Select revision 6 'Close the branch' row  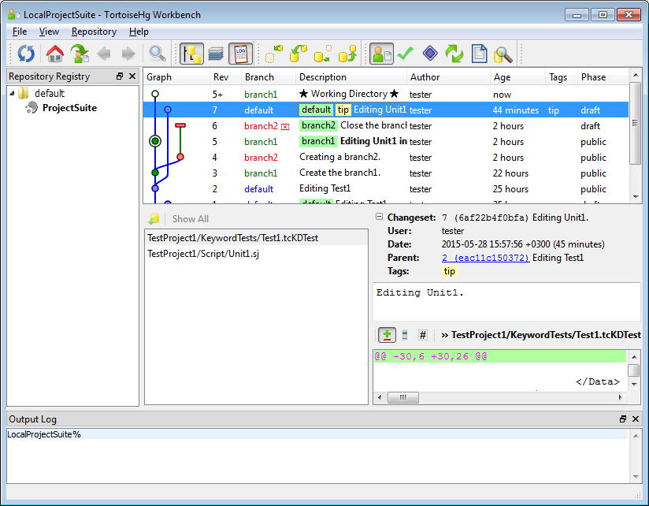[x=386, y=126]
